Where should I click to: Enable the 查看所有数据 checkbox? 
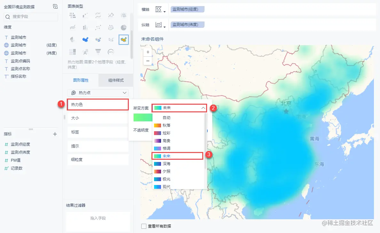pyautogui.click(x=143, y=226)
